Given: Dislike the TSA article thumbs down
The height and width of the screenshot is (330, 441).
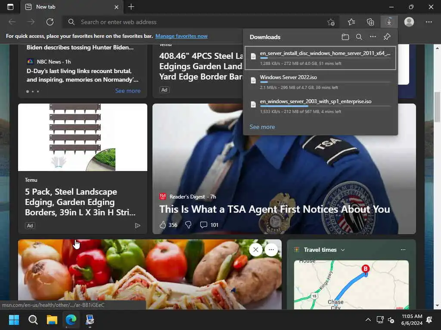Looking at the screenshot, I should pos(189,225).
